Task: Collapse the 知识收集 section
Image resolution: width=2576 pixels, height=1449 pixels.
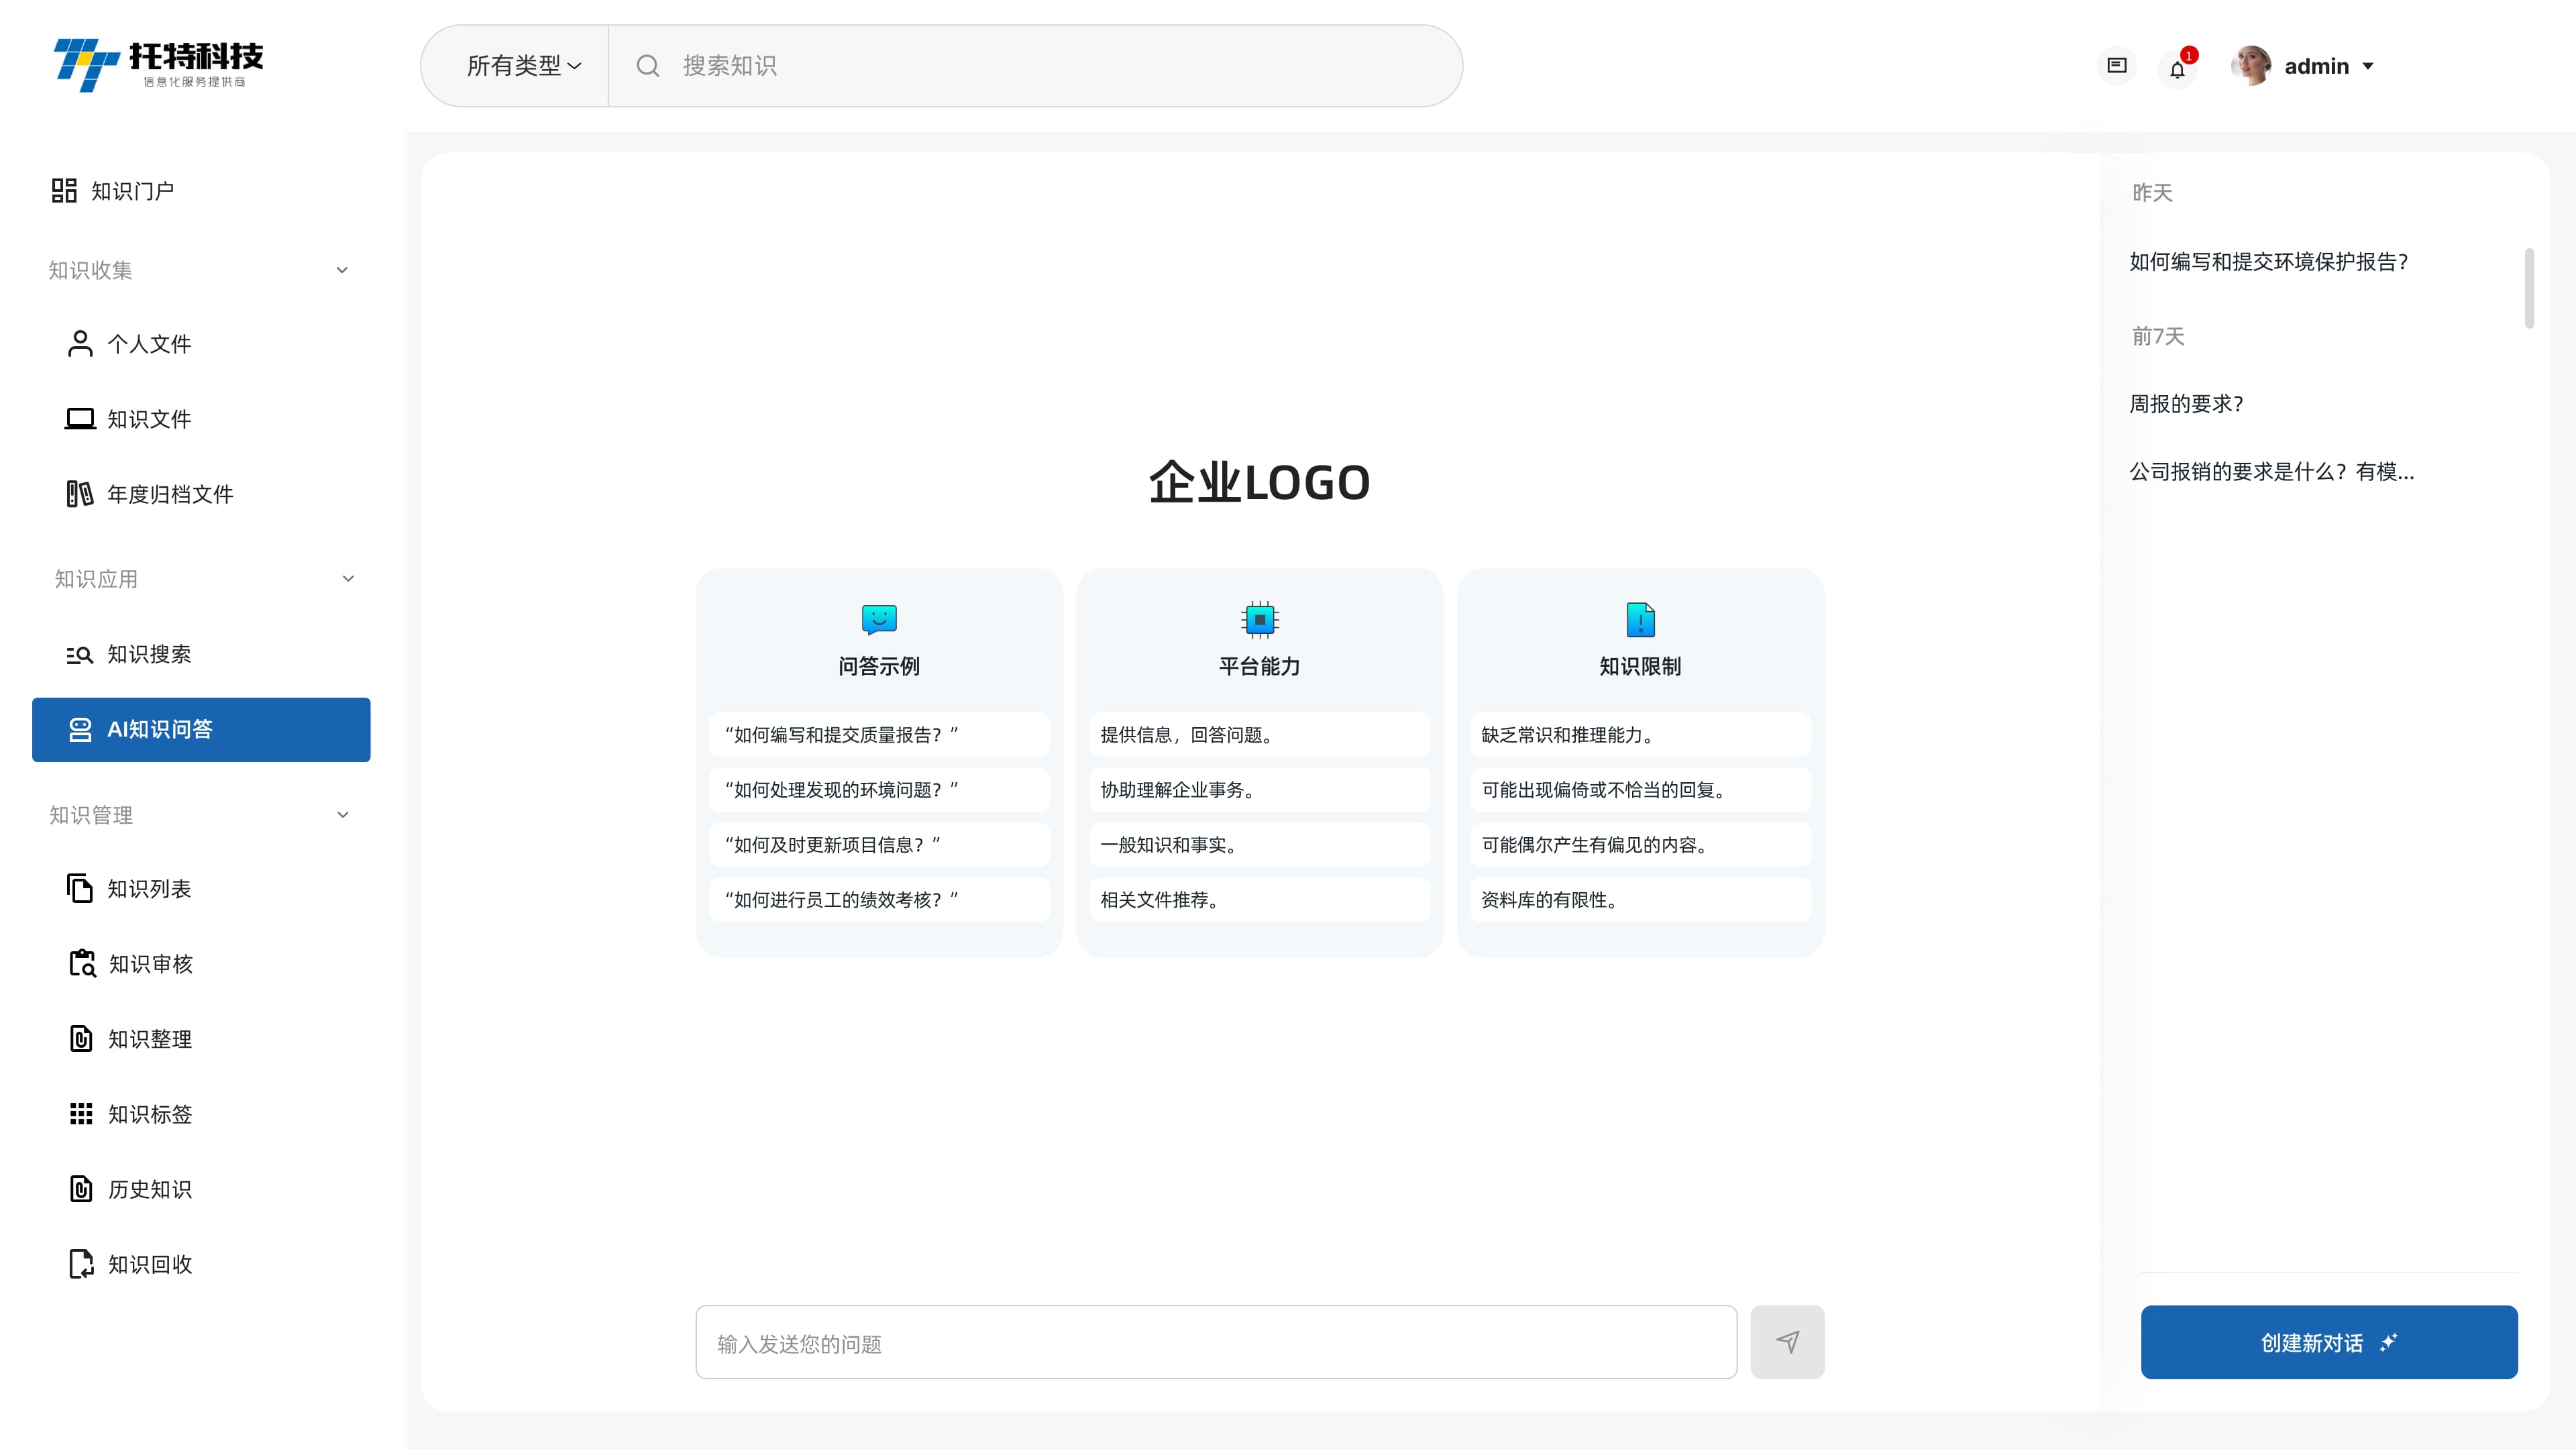Action: [x=342, y=270]
